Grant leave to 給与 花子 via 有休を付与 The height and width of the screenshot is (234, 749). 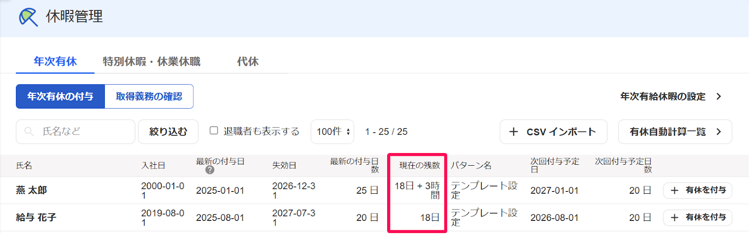(x=698, y=218)
